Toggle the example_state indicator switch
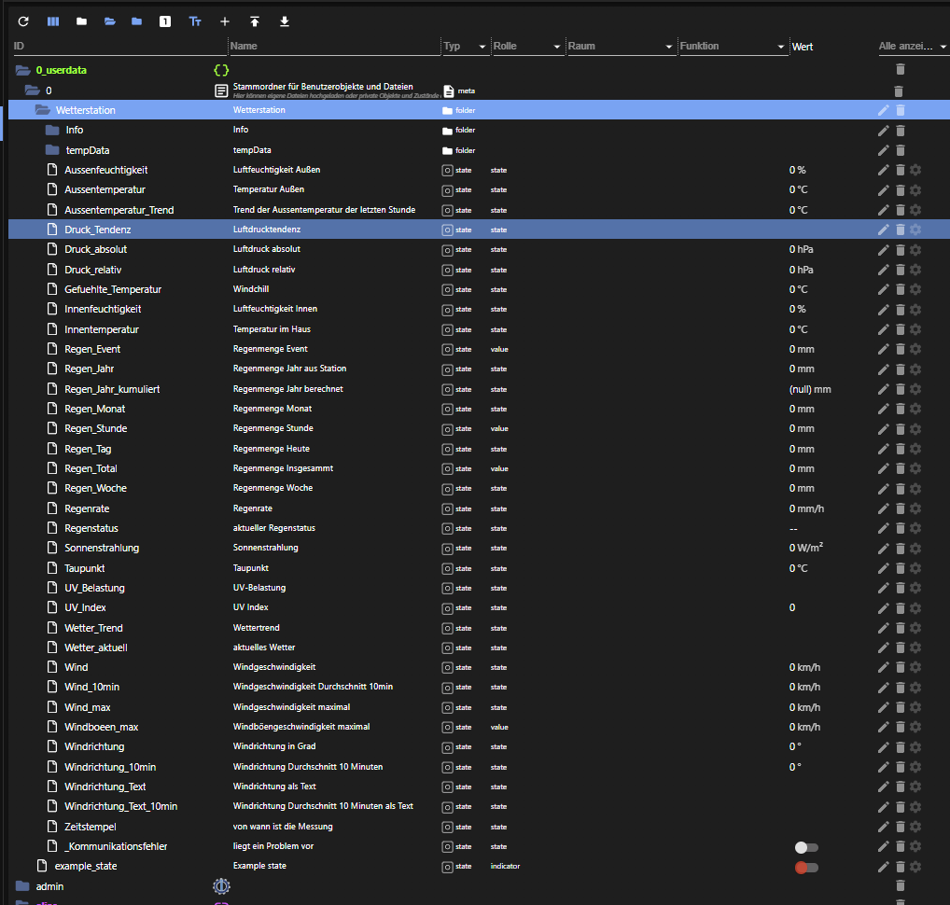 [805, 867]
